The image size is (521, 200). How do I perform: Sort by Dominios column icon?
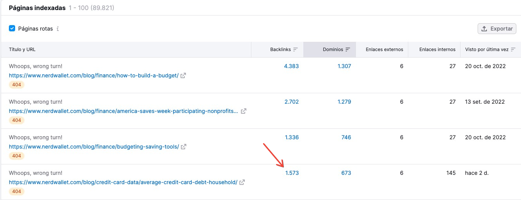tap(348, 50)
